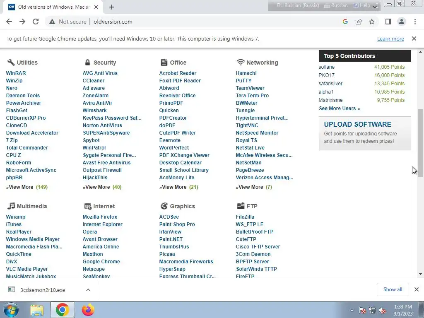
Task: Click scrollbar down arrow
Action: pyautogui.click(x=420, y=274)
